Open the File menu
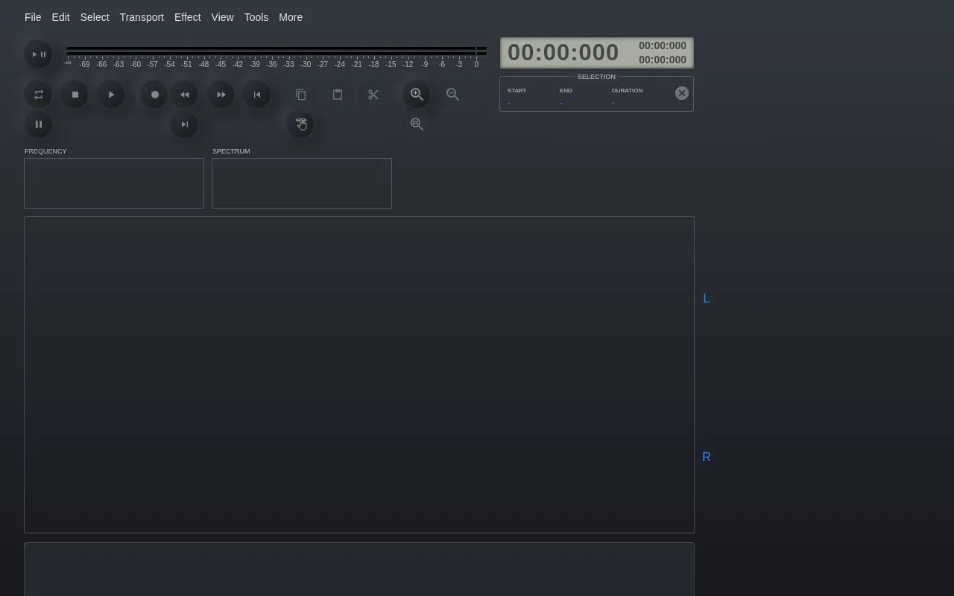The height and width of the screenshot is (596, 954). coord(33,17)
